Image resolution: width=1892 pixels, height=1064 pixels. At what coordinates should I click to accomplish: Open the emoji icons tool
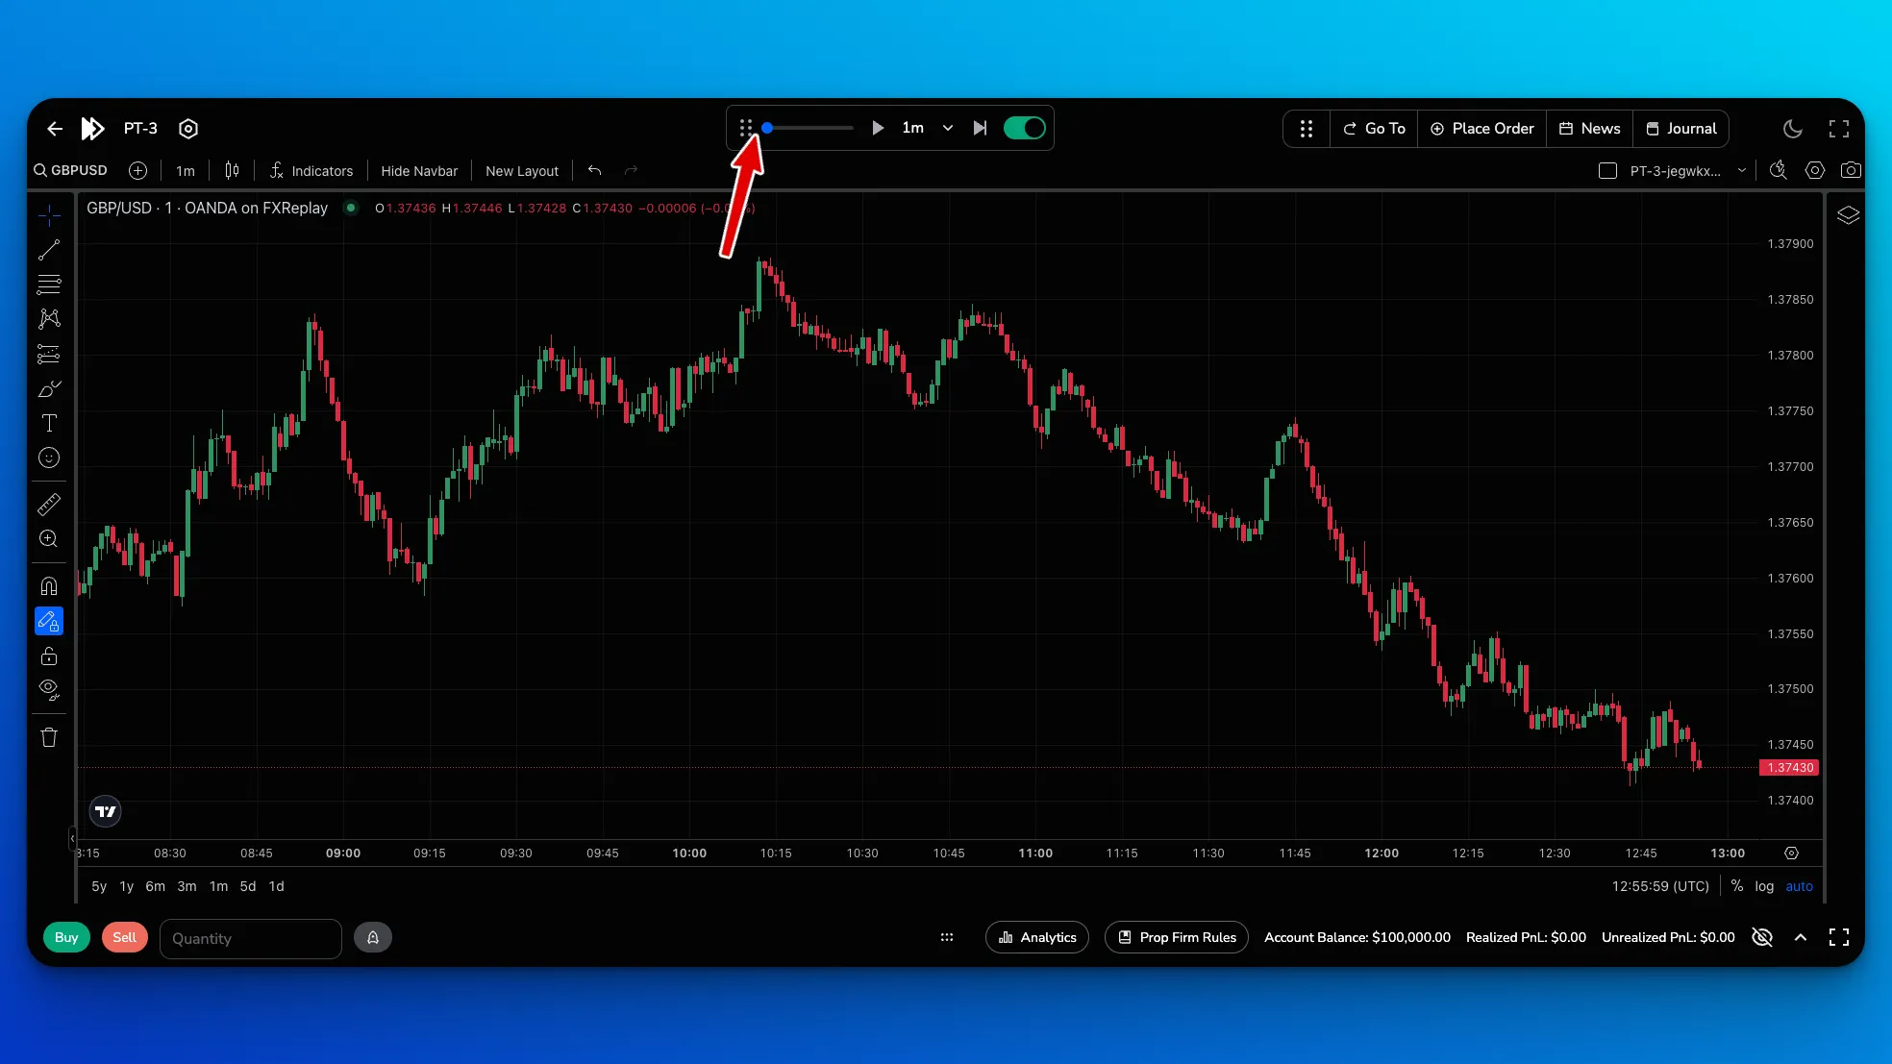49,458
